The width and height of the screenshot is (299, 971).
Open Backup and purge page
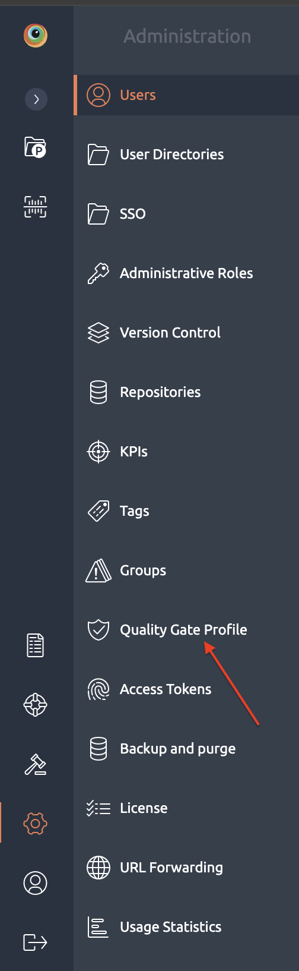(x=186, y=749)
